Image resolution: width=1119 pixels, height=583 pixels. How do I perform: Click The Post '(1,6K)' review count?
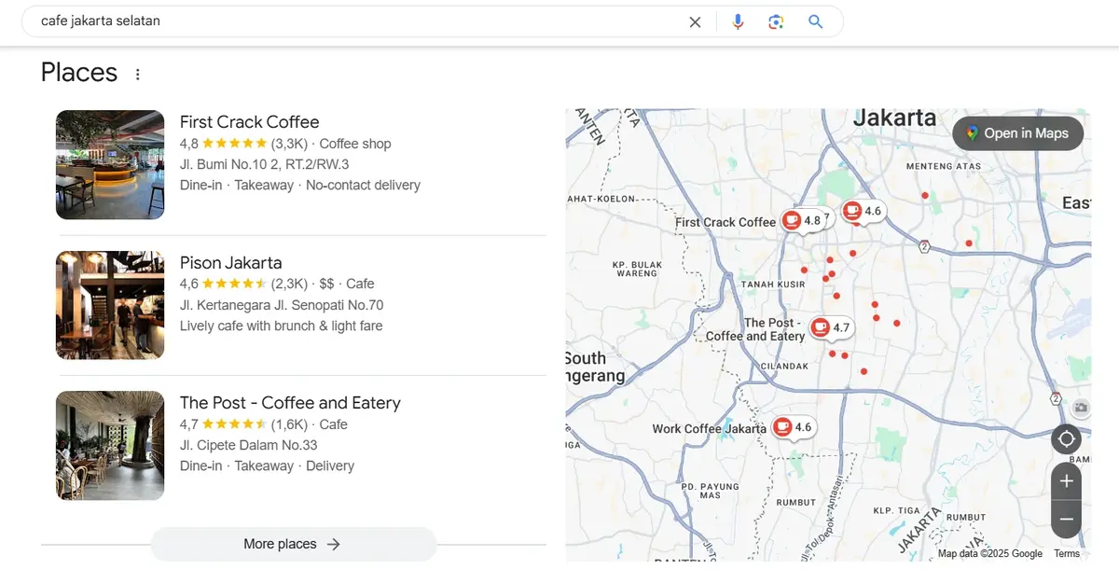[289, 424]
